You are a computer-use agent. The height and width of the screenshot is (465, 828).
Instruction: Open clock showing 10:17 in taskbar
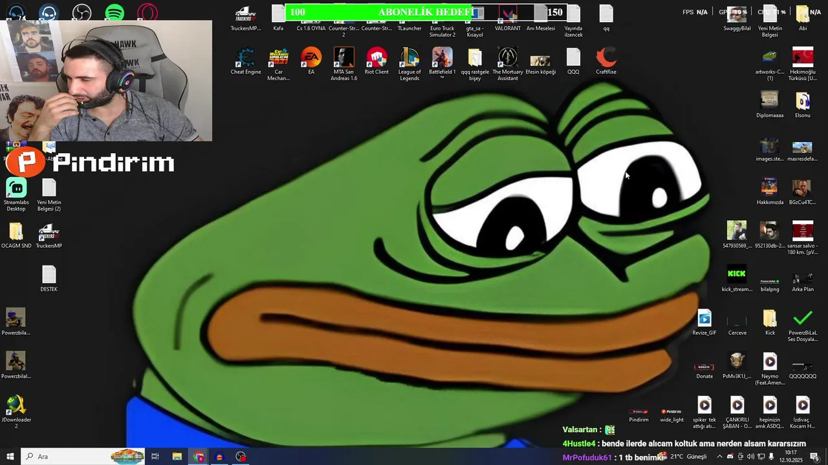point(790,457)
